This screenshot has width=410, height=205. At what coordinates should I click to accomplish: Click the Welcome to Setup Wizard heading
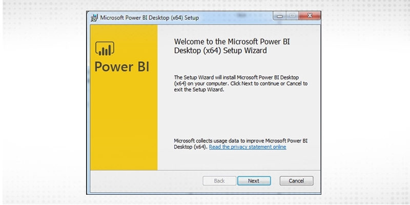[x=232, y=46]
